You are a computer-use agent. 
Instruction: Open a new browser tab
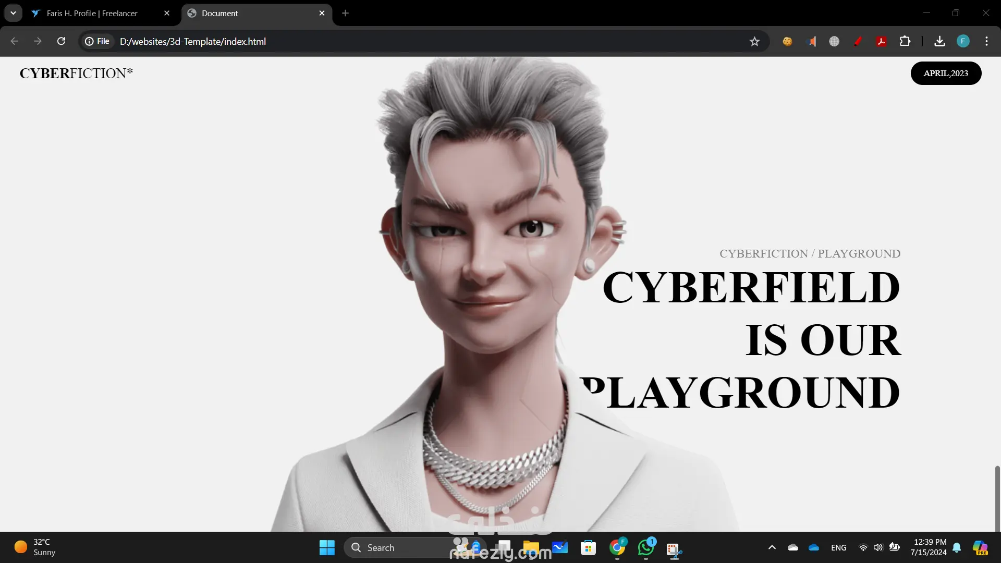[345, 13]
